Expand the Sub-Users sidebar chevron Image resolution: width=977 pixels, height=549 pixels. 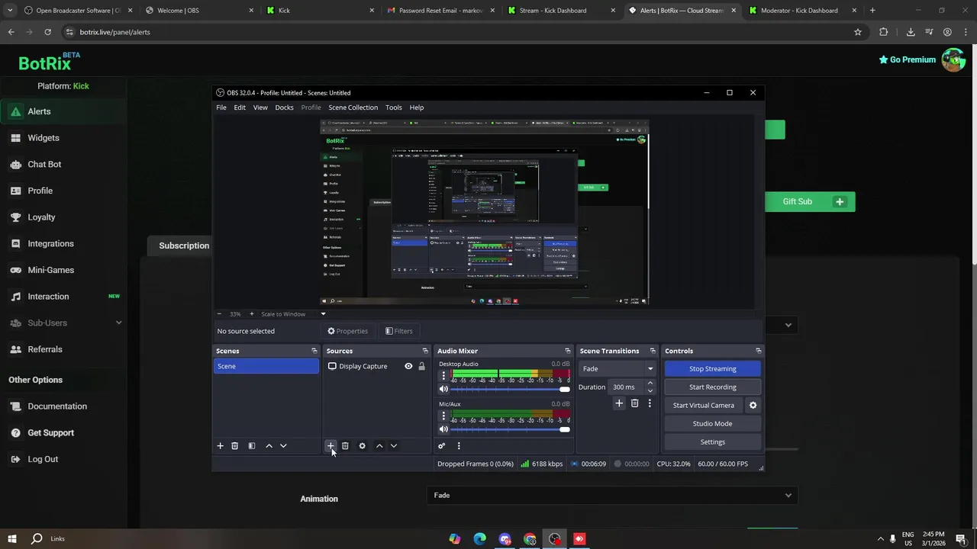pos(118,323)
